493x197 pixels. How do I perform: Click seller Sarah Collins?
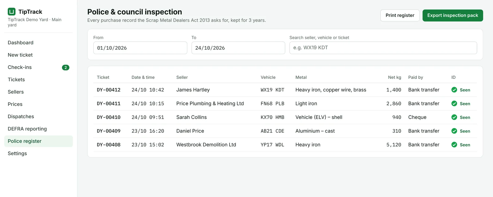(x=192, y=117)
